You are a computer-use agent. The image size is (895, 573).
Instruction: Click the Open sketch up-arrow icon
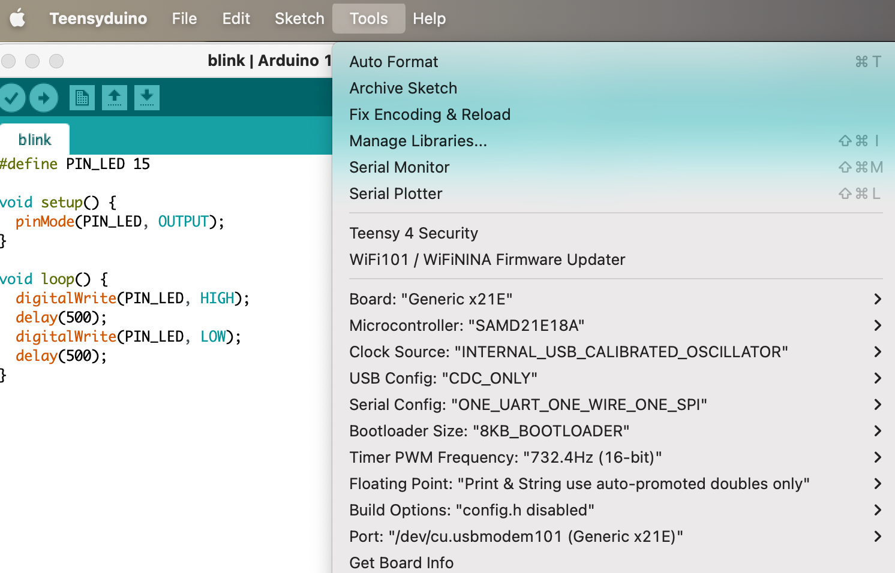point(115,98)
